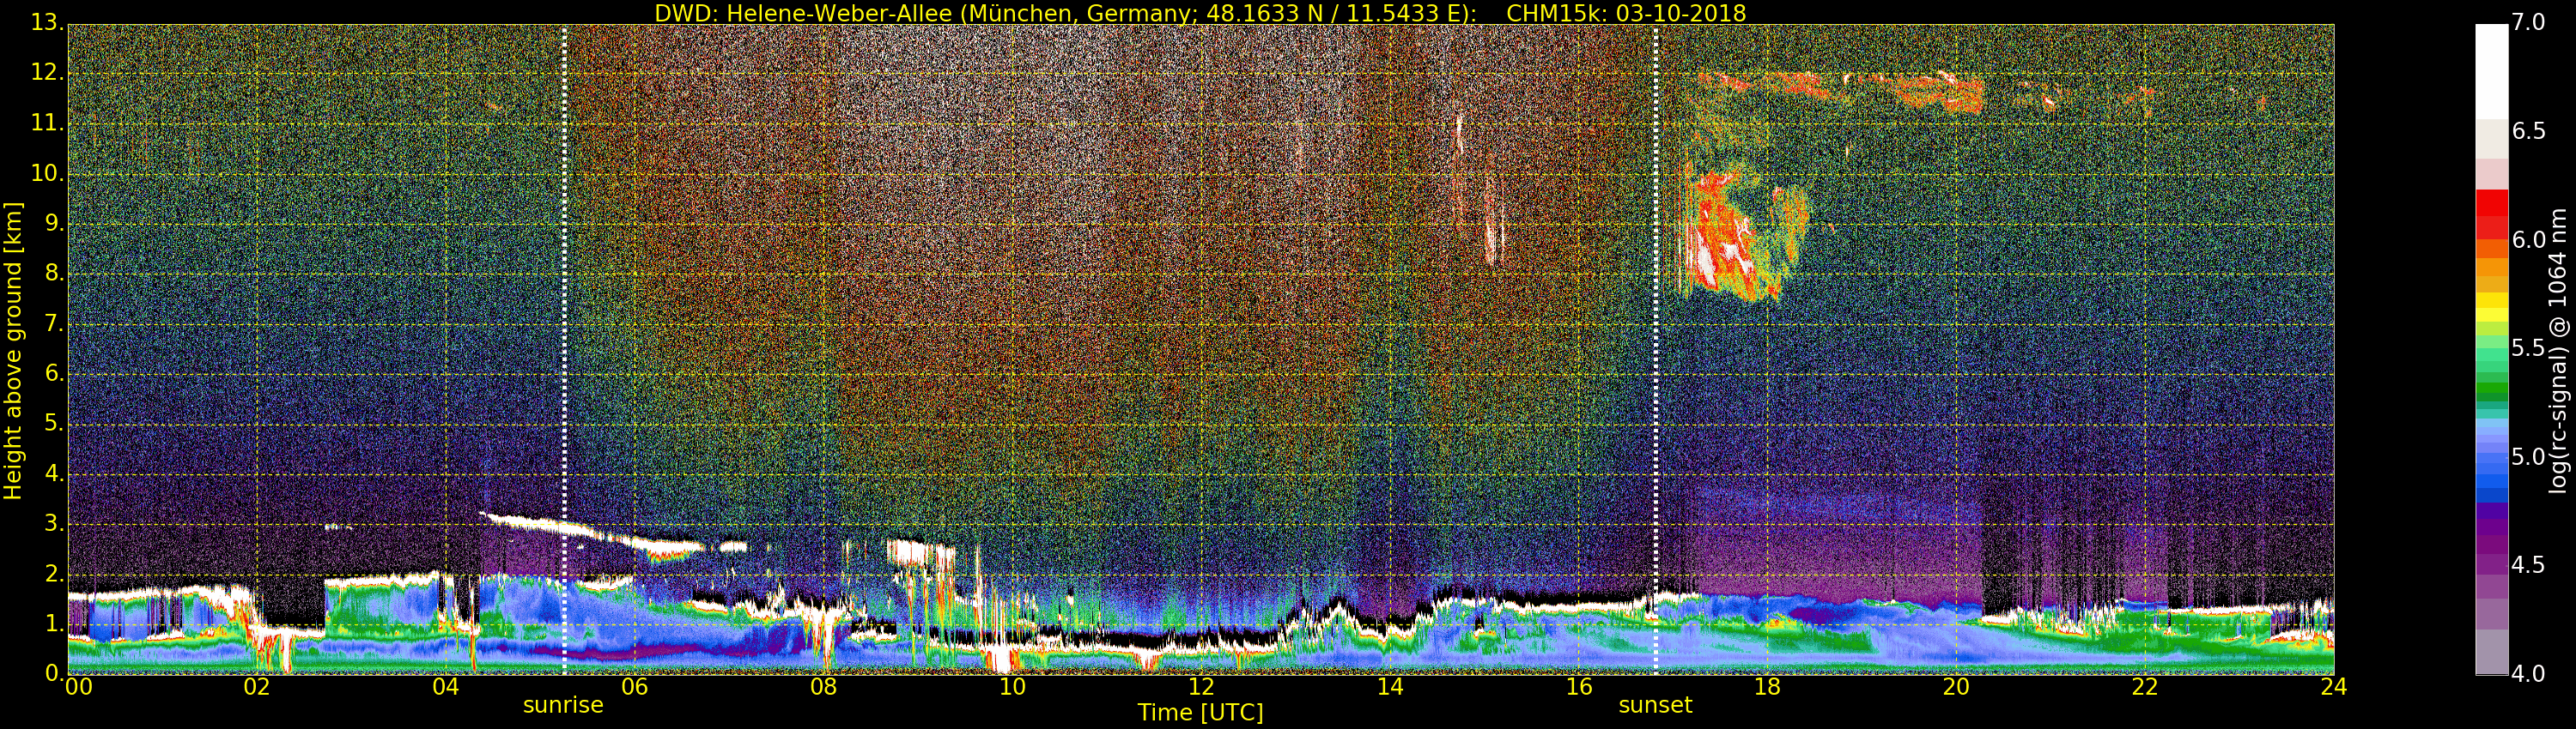2576x729 pixels.
Task: Click the red-orange cirrus cloud patch near 9 km
Action: pos(1735,235)
